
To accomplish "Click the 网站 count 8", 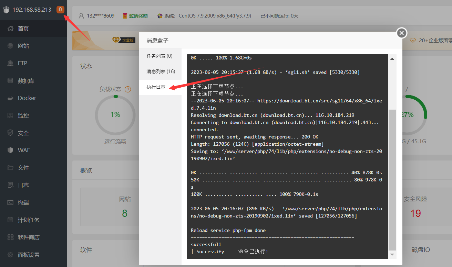I will tap(125, 213).
